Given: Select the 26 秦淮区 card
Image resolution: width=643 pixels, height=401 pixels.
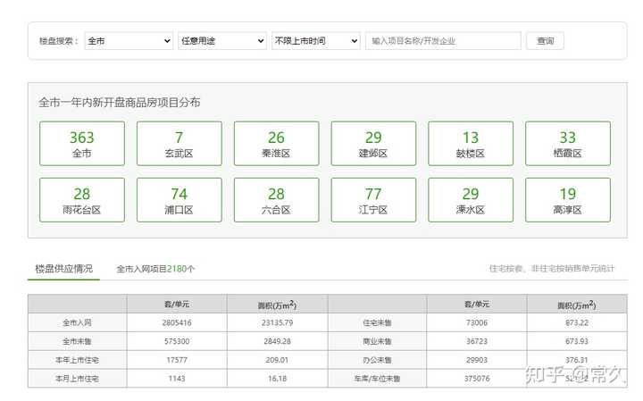Looking at the screenshot, I should (276, 144).
